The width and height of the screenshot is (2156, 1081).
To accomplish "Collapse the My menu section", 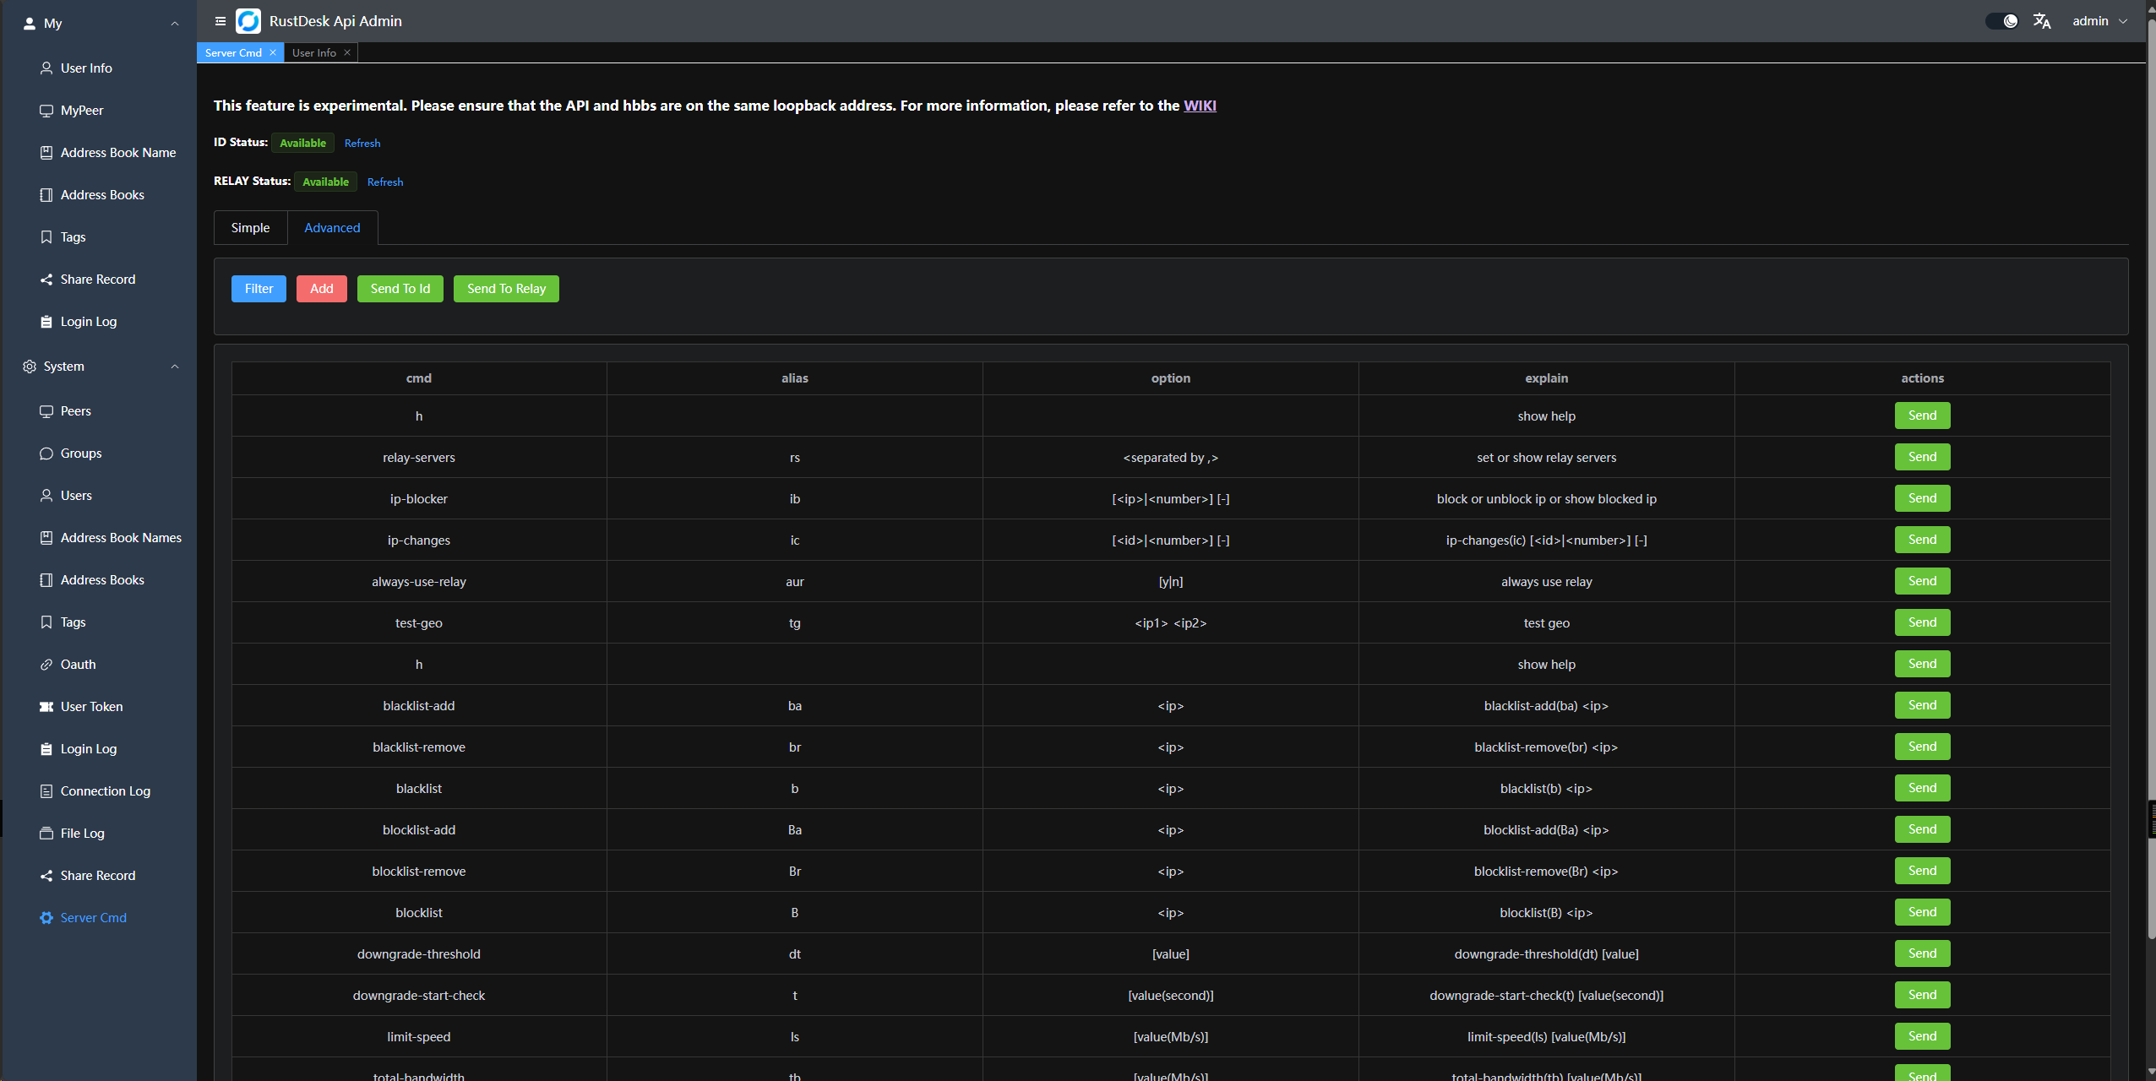I will 175,24.
